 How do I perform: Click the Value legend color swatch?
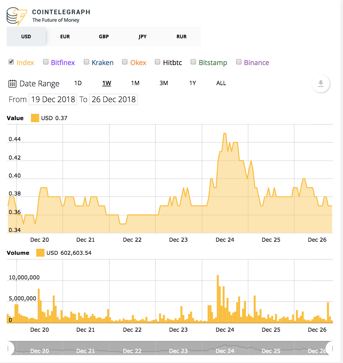pyautogui.click(x=35, y=118)
